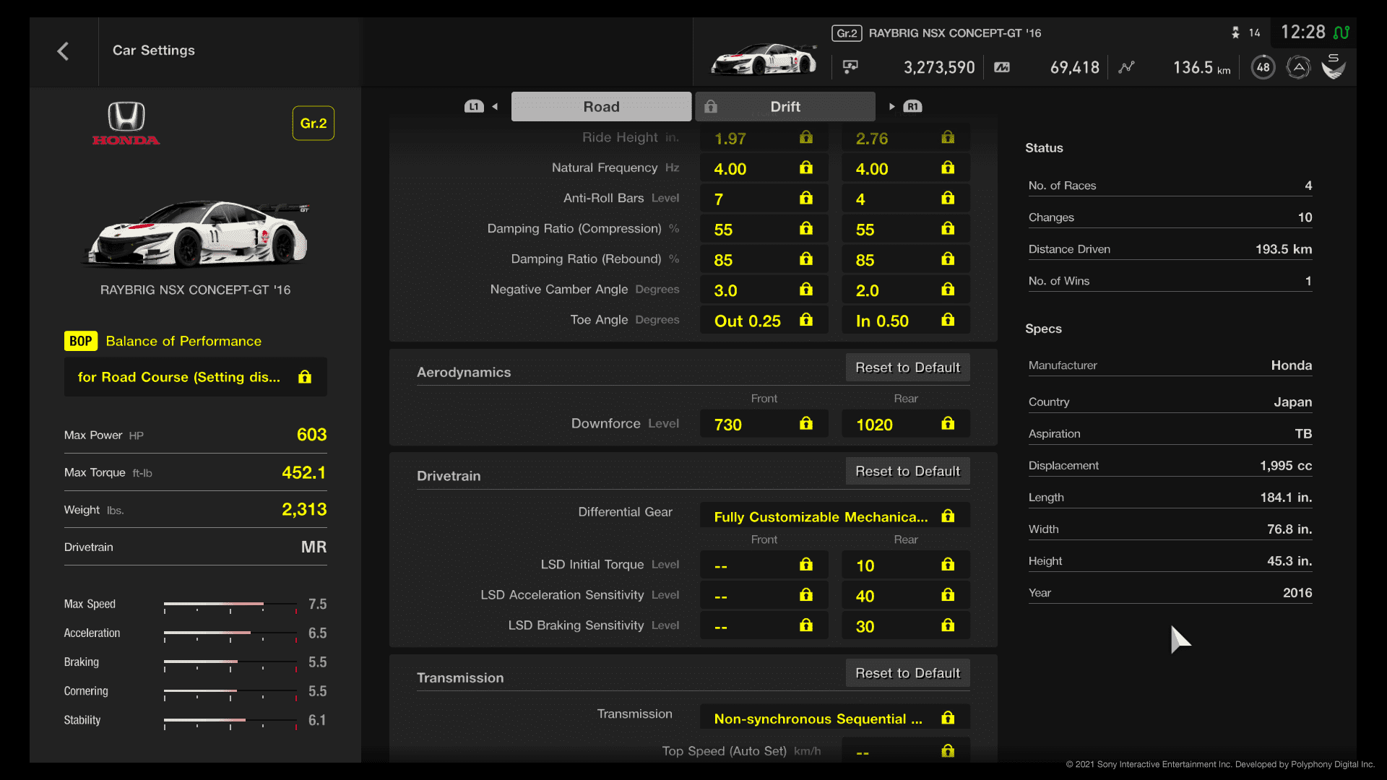This screenshot has width=1387, height=780.
Task: Reset Drivetrain section to default
Action: coord(906,470)
